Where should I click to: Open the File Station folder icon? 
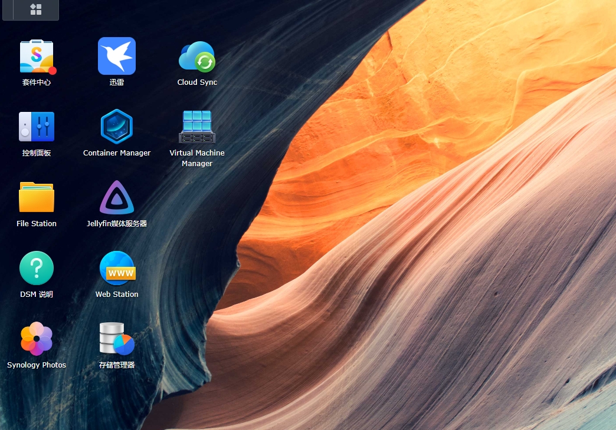[37, 197]
